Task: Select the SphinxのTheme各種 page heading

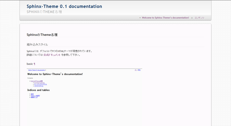Action: [42, 35]
